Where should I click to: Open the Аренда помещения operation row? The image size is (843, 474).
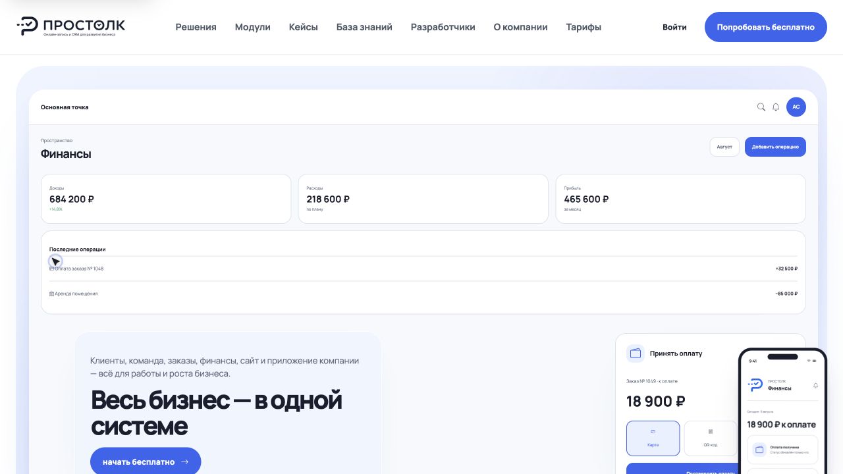point(423,294)
